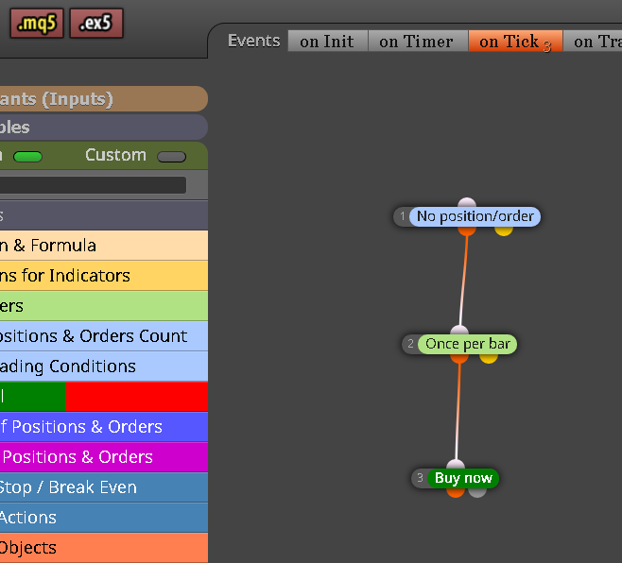Click orange output connector of No position/order
The height and width of the screenshot is (563, 622).
pos(467,230)
